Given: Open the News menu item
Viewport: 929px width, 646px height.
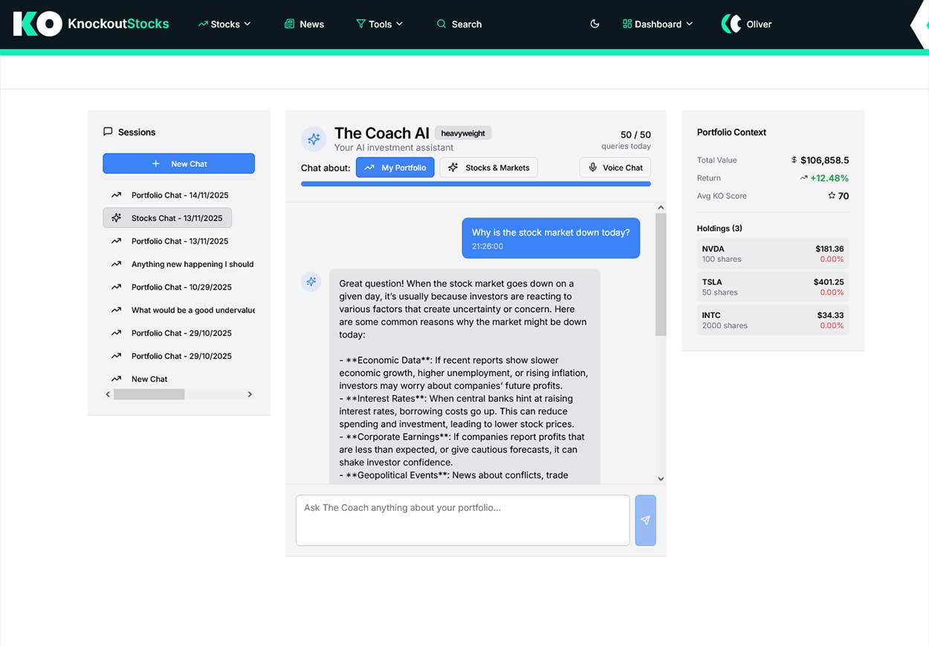Looking at the screenshot, I should (304, 24).
